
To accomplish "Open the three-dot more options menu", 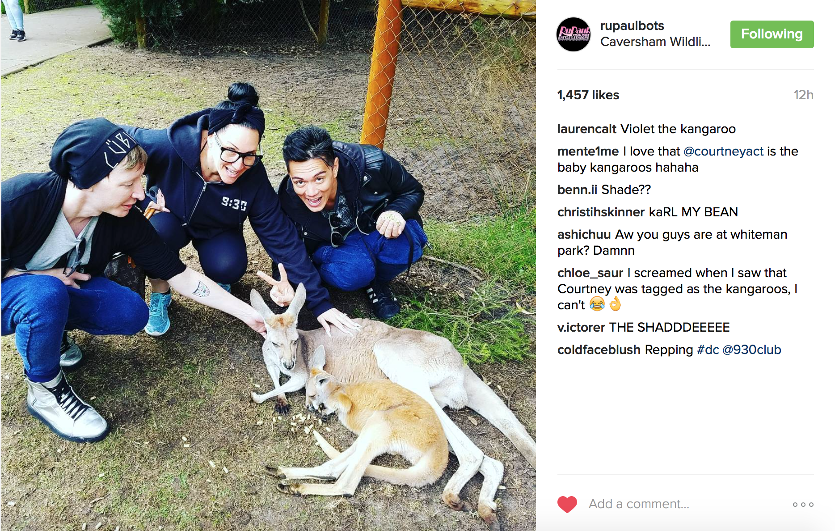I will pyautogui.click(x=803, y=505).
